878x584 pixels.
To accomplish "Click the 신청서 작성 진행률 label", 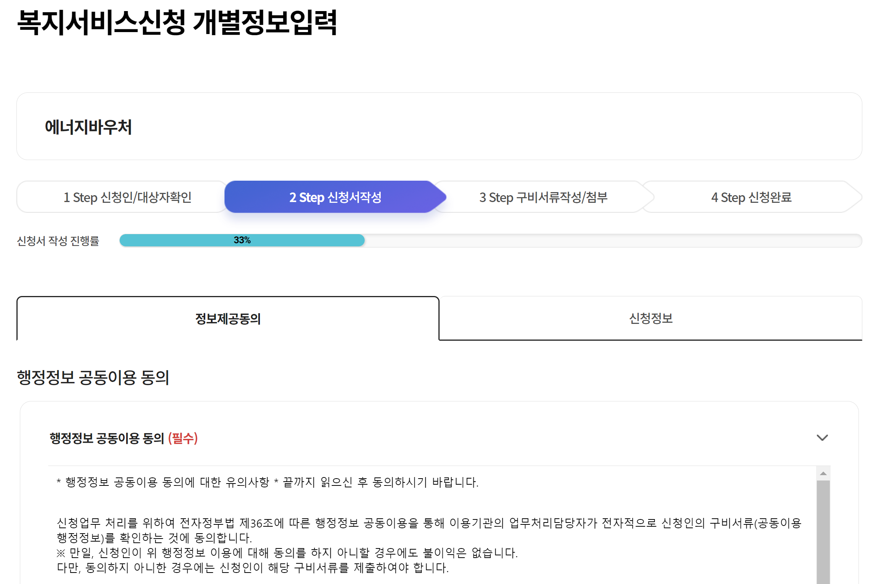I will point(58,240).
